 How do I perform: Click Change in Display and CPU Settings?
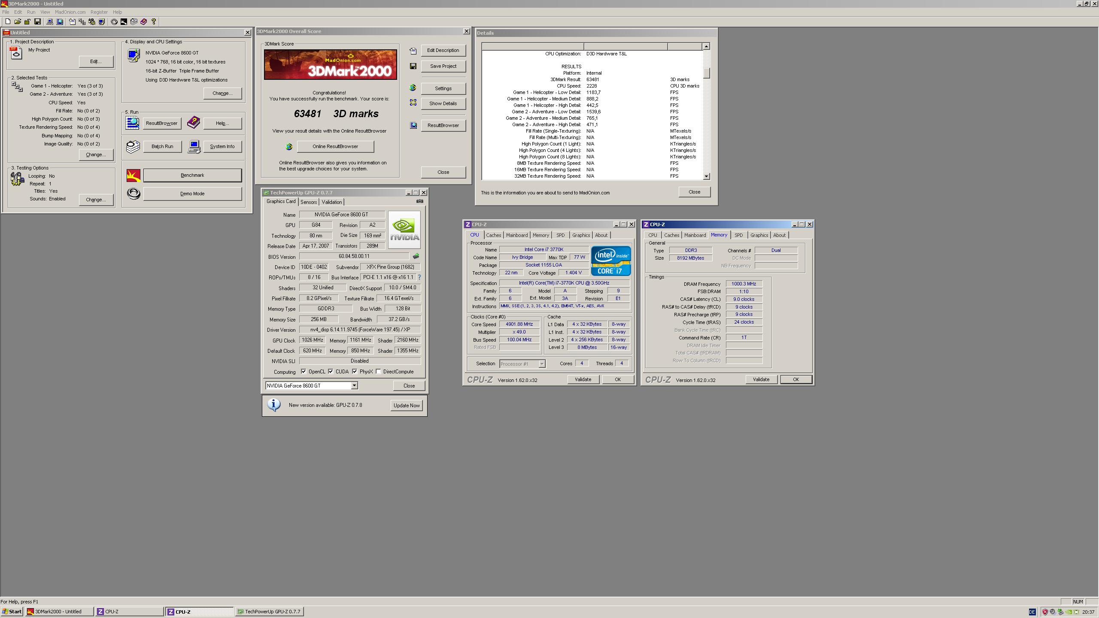(x=222, y=93)
